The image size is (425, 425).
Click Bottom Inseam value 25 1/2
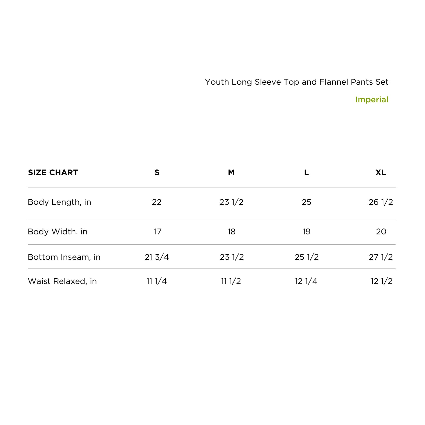[x=306, y=257]
